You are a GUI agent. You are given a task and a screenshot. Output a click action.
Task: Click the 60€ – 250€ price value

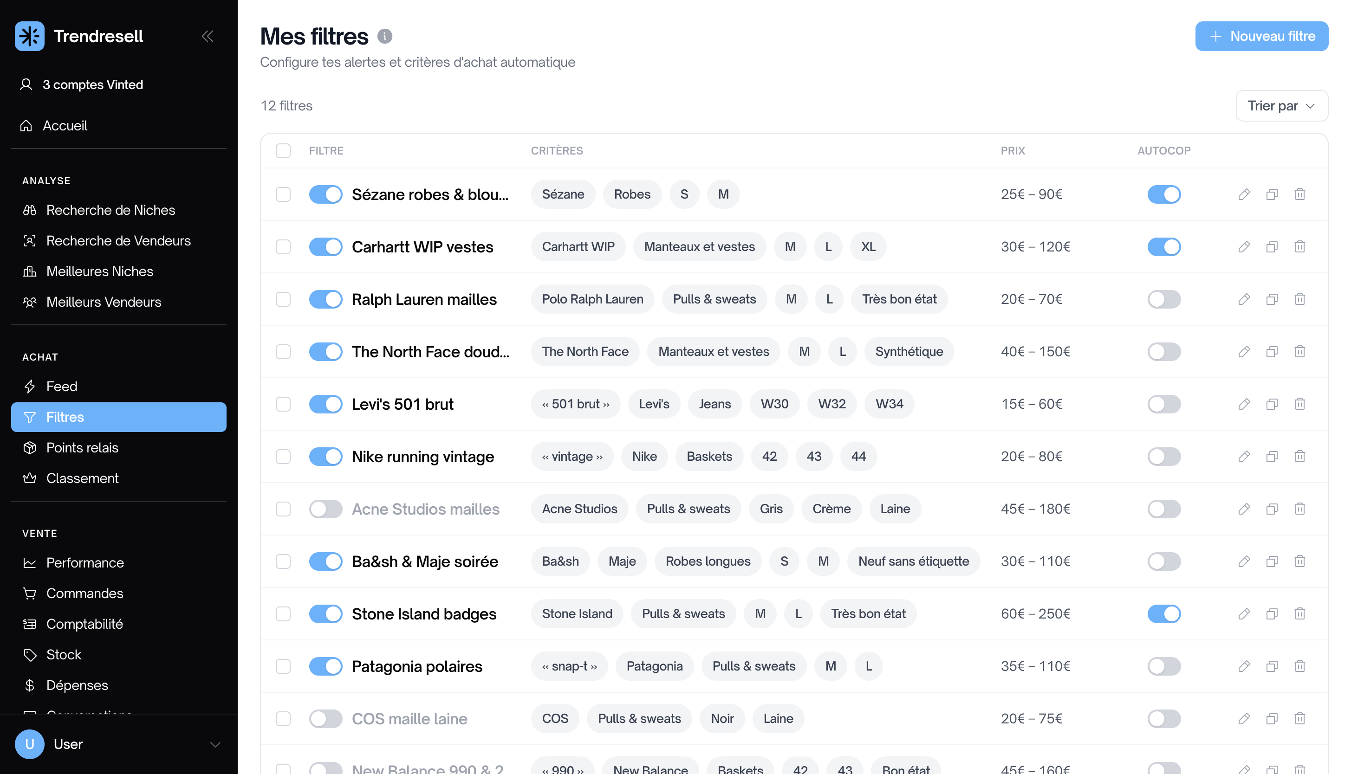click(x=1035, y=614)
